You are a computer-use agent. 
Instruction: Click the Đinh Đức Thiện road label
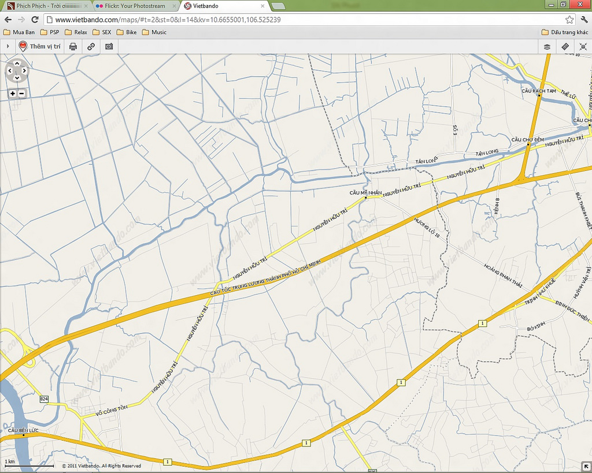(x=572, y=311)
